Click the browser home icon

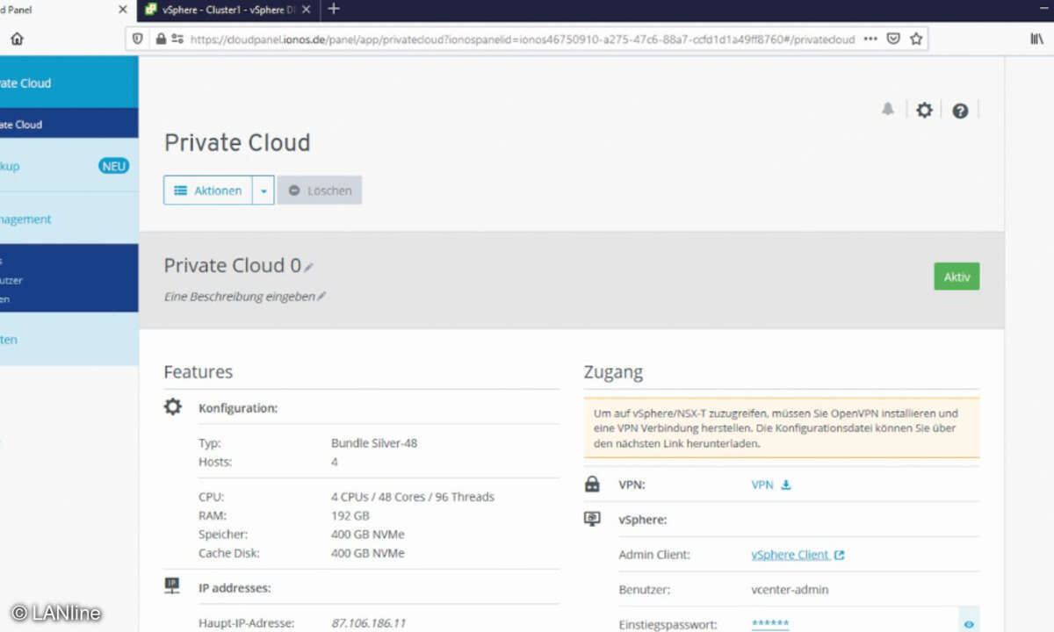click(x=17, y=39)
